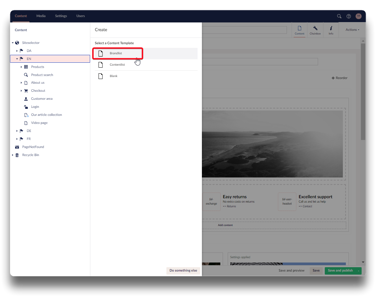
Task: Open the Save and publish arrow dropdown
Action: pyautogui.click(x=359, y=271)
